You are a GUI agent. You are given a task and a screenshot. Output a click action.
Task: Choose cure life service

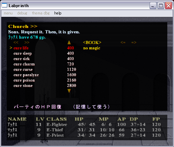click(x=21, y=48)
